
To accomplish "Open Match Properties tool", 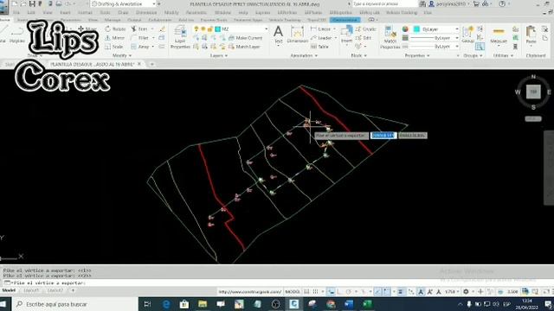I will [x=390, y=37].
